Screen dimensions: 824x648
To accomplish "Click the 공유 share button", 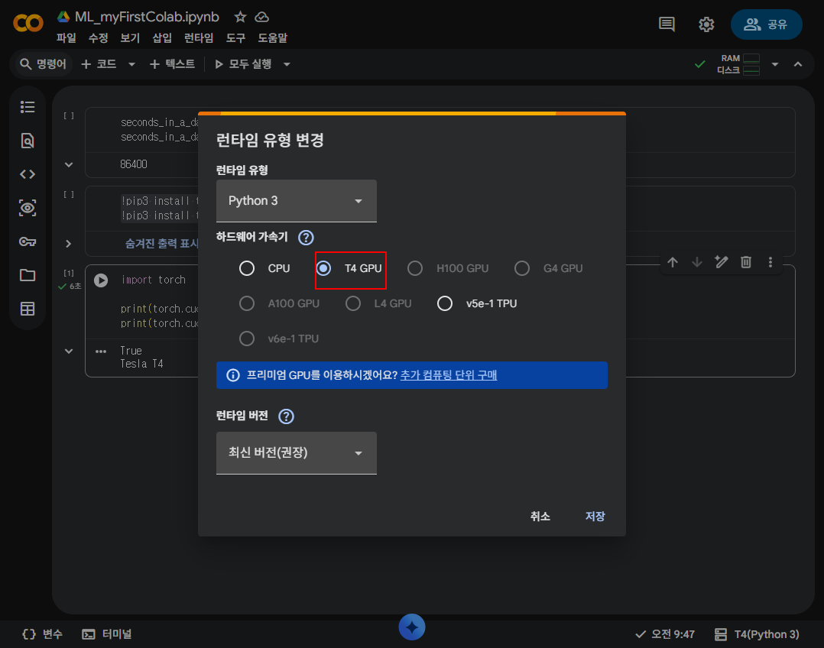I will coord(766,24).
